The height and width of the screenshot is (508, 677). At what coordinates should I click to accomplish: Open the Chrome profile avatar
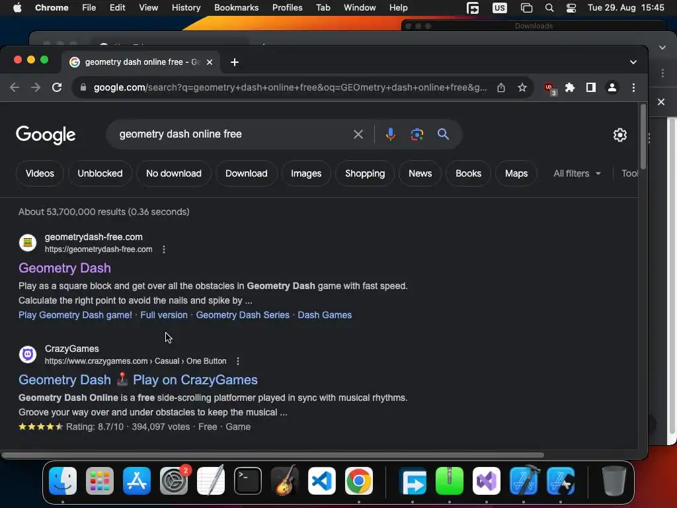click(x=612, y=88)
